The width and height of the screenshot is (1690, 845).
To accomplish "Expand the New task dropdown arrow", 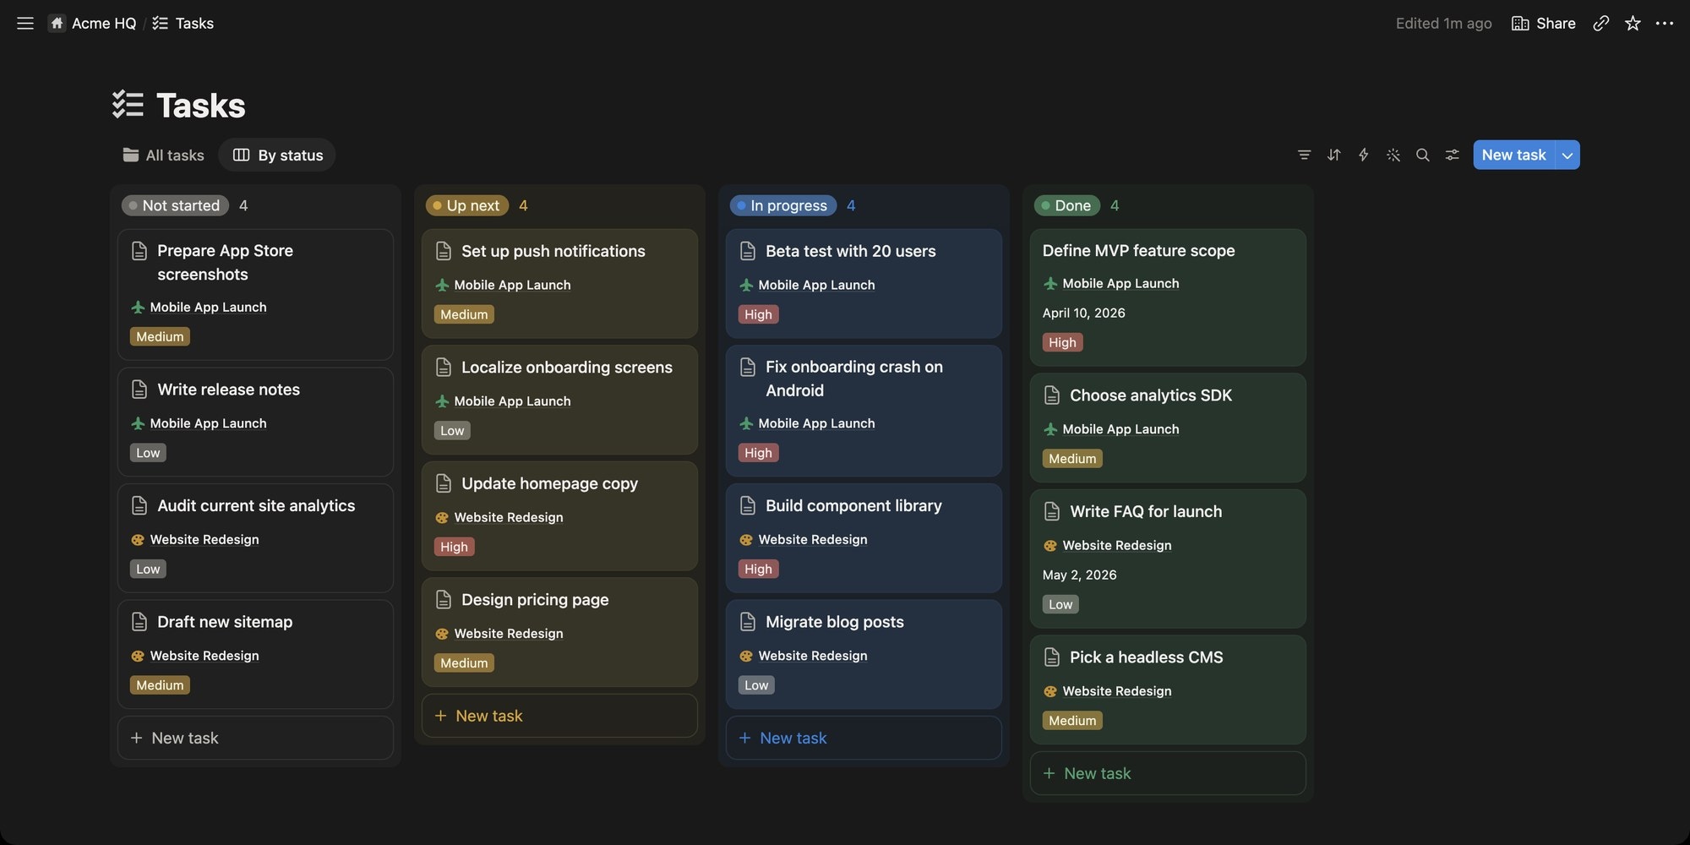I will 1567,155.
